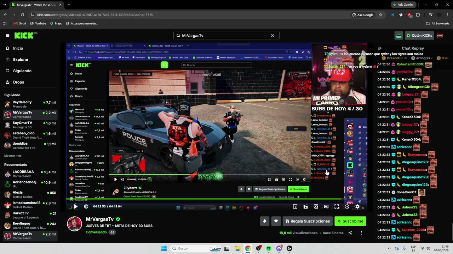Click the Regala Suscripciones button
This screenshot has width=453, height=254.
pyautogui.click(x=308, y=221)
